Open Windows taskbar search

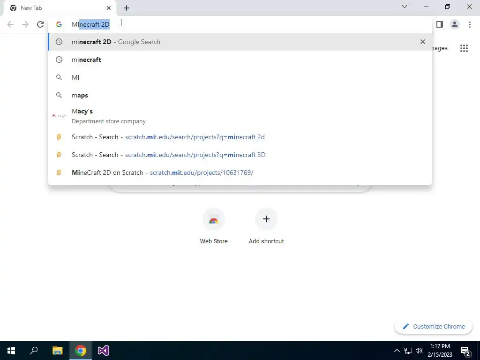tap(34, 351)
